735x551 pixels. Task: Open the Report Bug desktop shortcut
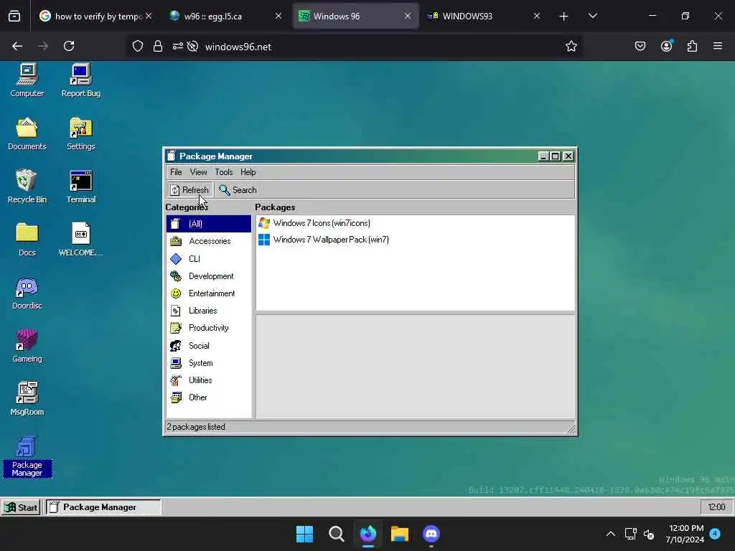(80, 80)
